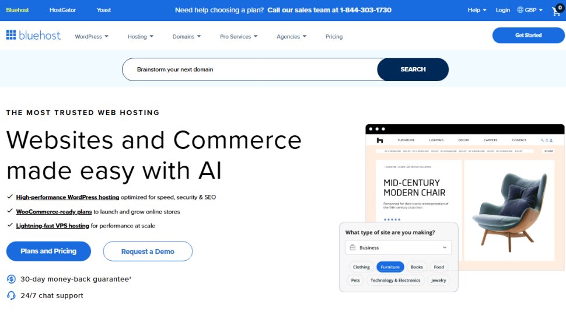The width and height of the screenshot is (566, 318).
Task: Switch to the Yoast brand tab
Action: click(x=104, y=10)
